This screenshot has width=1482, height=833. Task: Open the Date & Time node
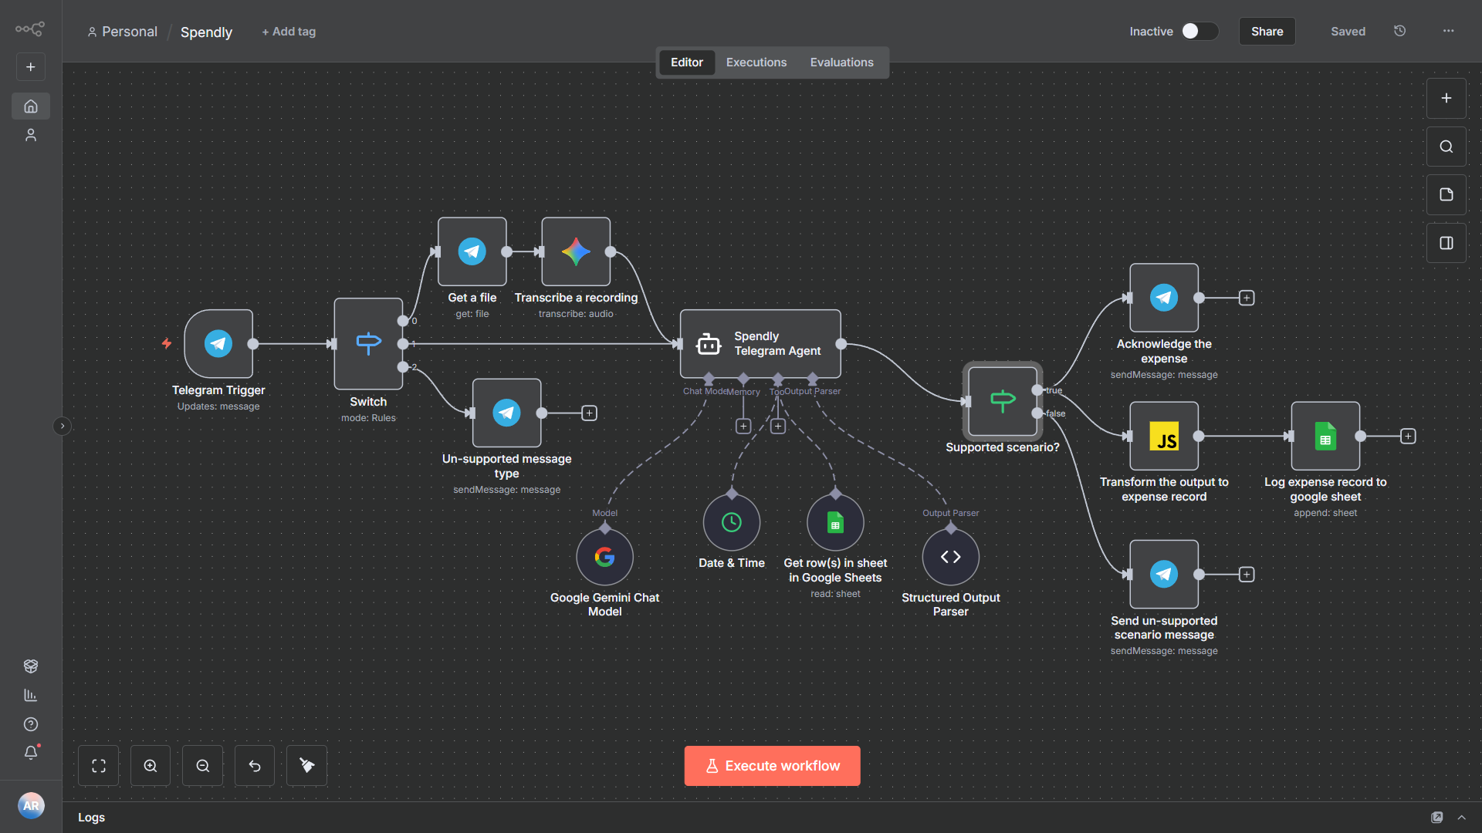coord(731,523)
